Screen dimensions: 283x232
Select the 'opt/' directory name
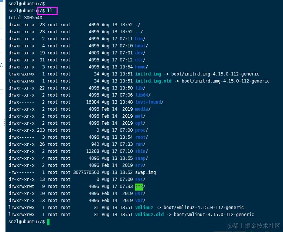tap(140, 123)
